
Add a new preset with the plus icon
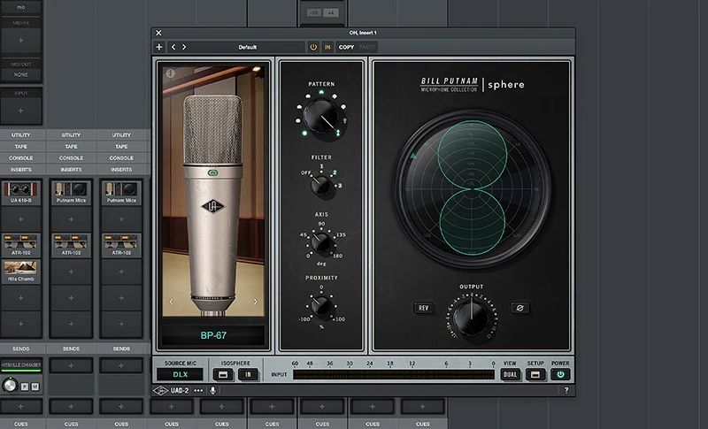point(159,47)
